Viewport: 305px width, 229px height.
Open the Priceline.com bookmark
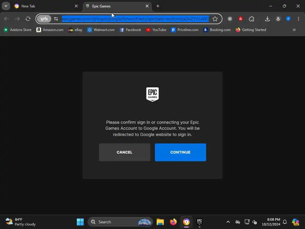(185, 30)
